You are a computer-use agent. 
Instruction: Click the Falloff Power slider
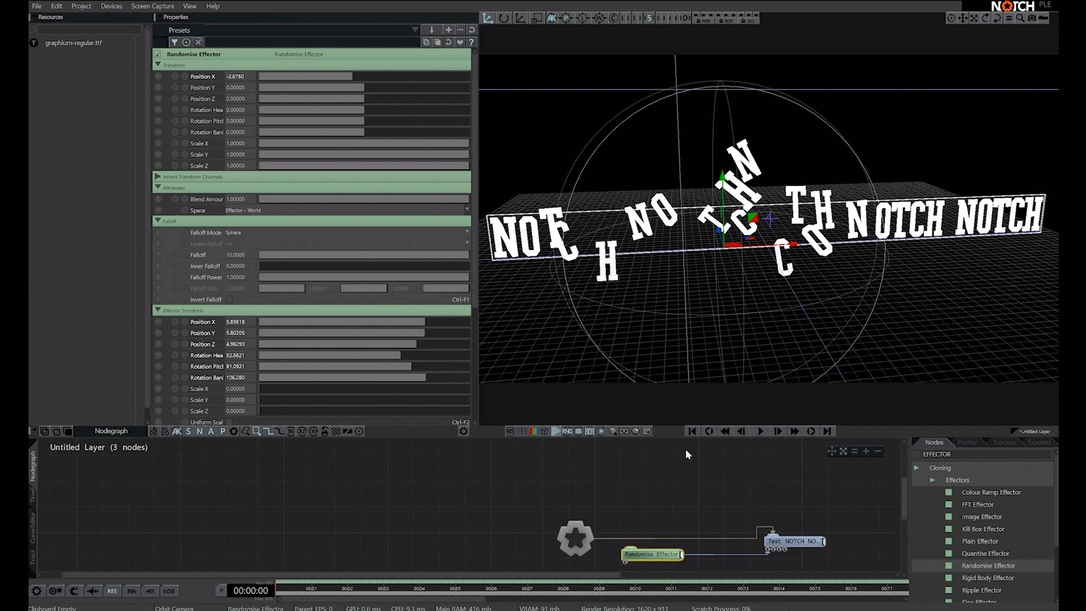(364, 277)
